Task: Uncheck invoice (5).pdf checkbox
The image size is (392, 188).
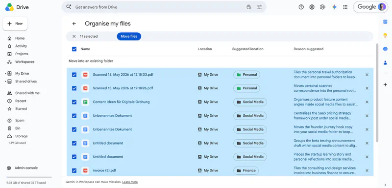Action: coord(74,170)
